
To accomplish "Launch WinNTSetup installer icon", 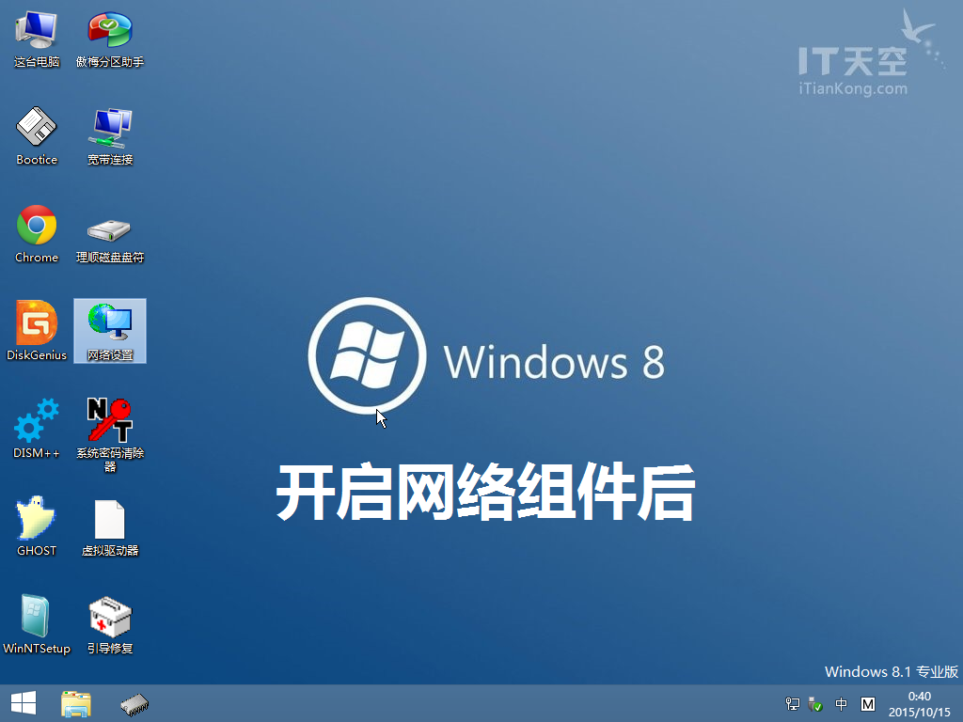I will coord(37,617).
